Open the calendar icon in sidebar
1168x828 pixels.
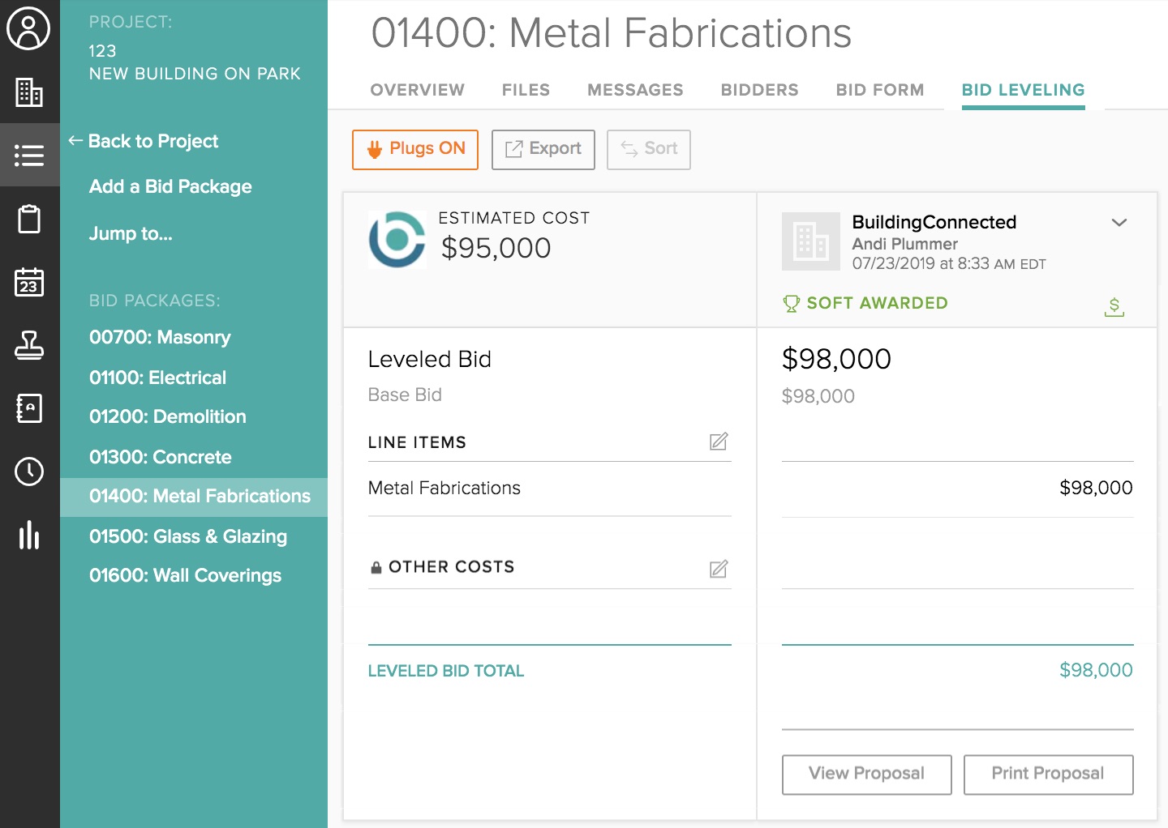(x=29, y=282)
